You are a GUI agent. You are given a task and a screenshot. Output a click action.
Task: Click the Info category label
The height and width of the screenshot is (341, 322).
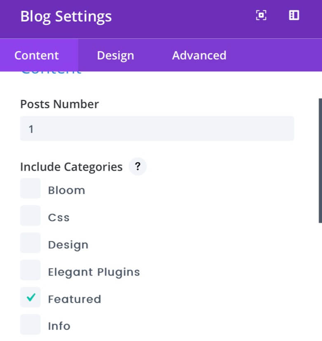pos(59,326)
